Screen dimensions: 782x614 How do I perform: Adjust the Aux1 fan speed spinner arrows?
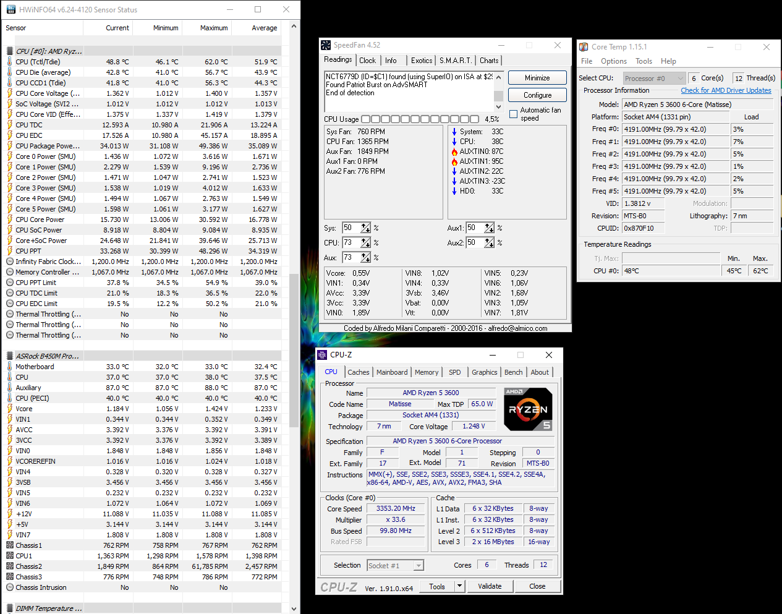(x=490, y=228)
